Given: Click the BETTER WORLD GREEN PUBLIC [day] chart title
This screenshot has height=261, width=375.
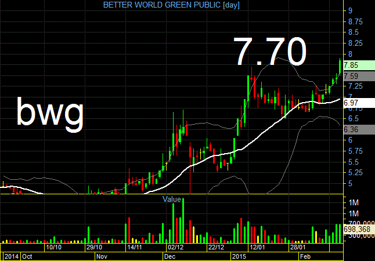Looking at the screenshot, I should point(171,5).
